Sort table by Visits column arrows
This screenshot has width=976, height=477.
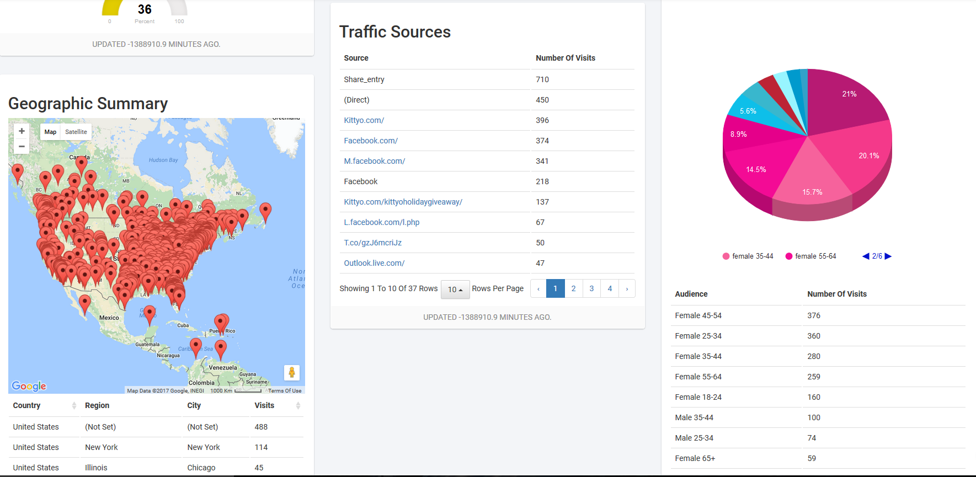click(x=298, y=405)
